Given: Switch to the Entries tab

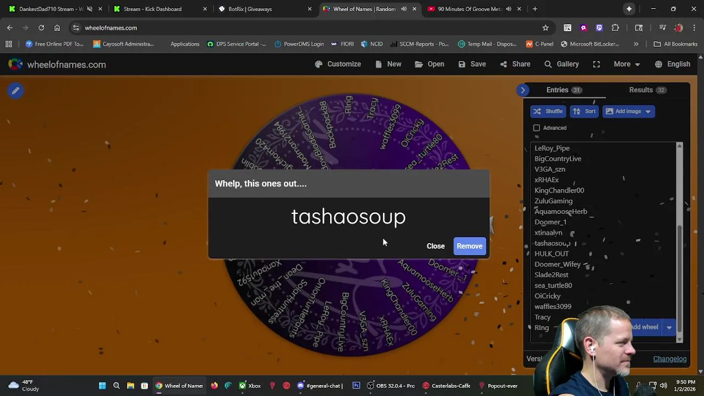Looking at the screenshot, I should 563,90.
